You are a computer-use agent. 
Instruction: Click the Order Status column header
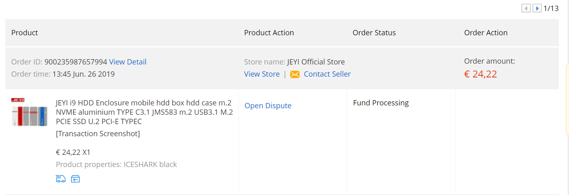tap(374, 33)
